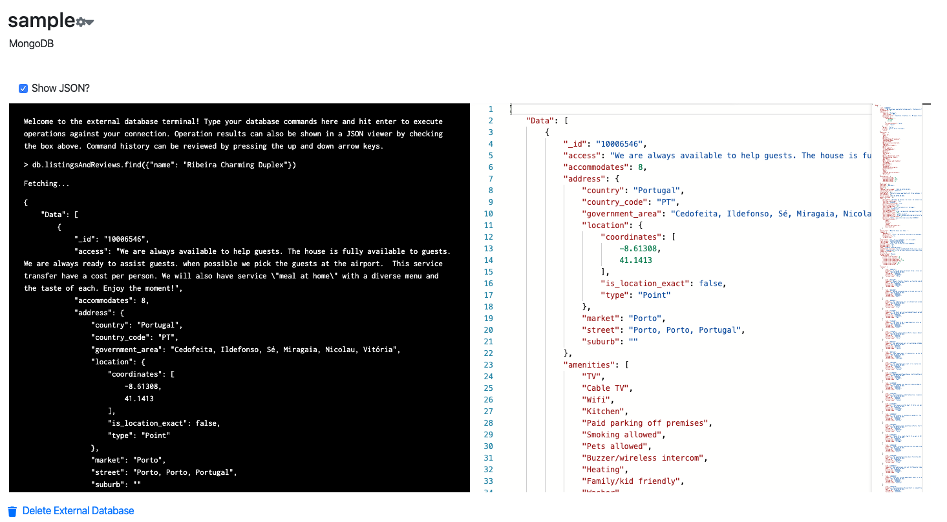Click line number 7 in the gutter
Viewport: 947px width, 522px height.
pos(490,179)
